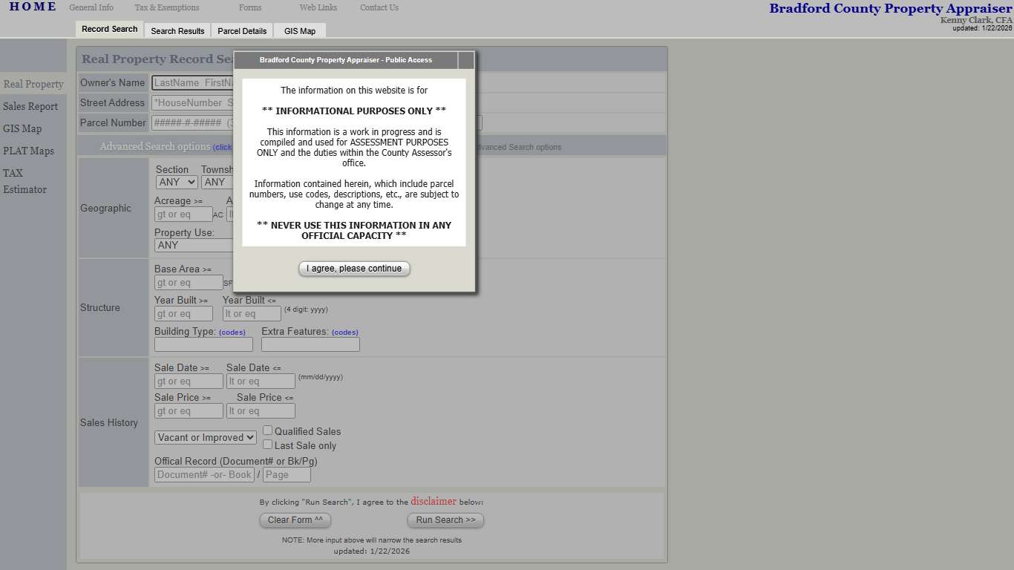Open the Web Links menu
Screen dimensions: 1014x570
coord(318,7)
